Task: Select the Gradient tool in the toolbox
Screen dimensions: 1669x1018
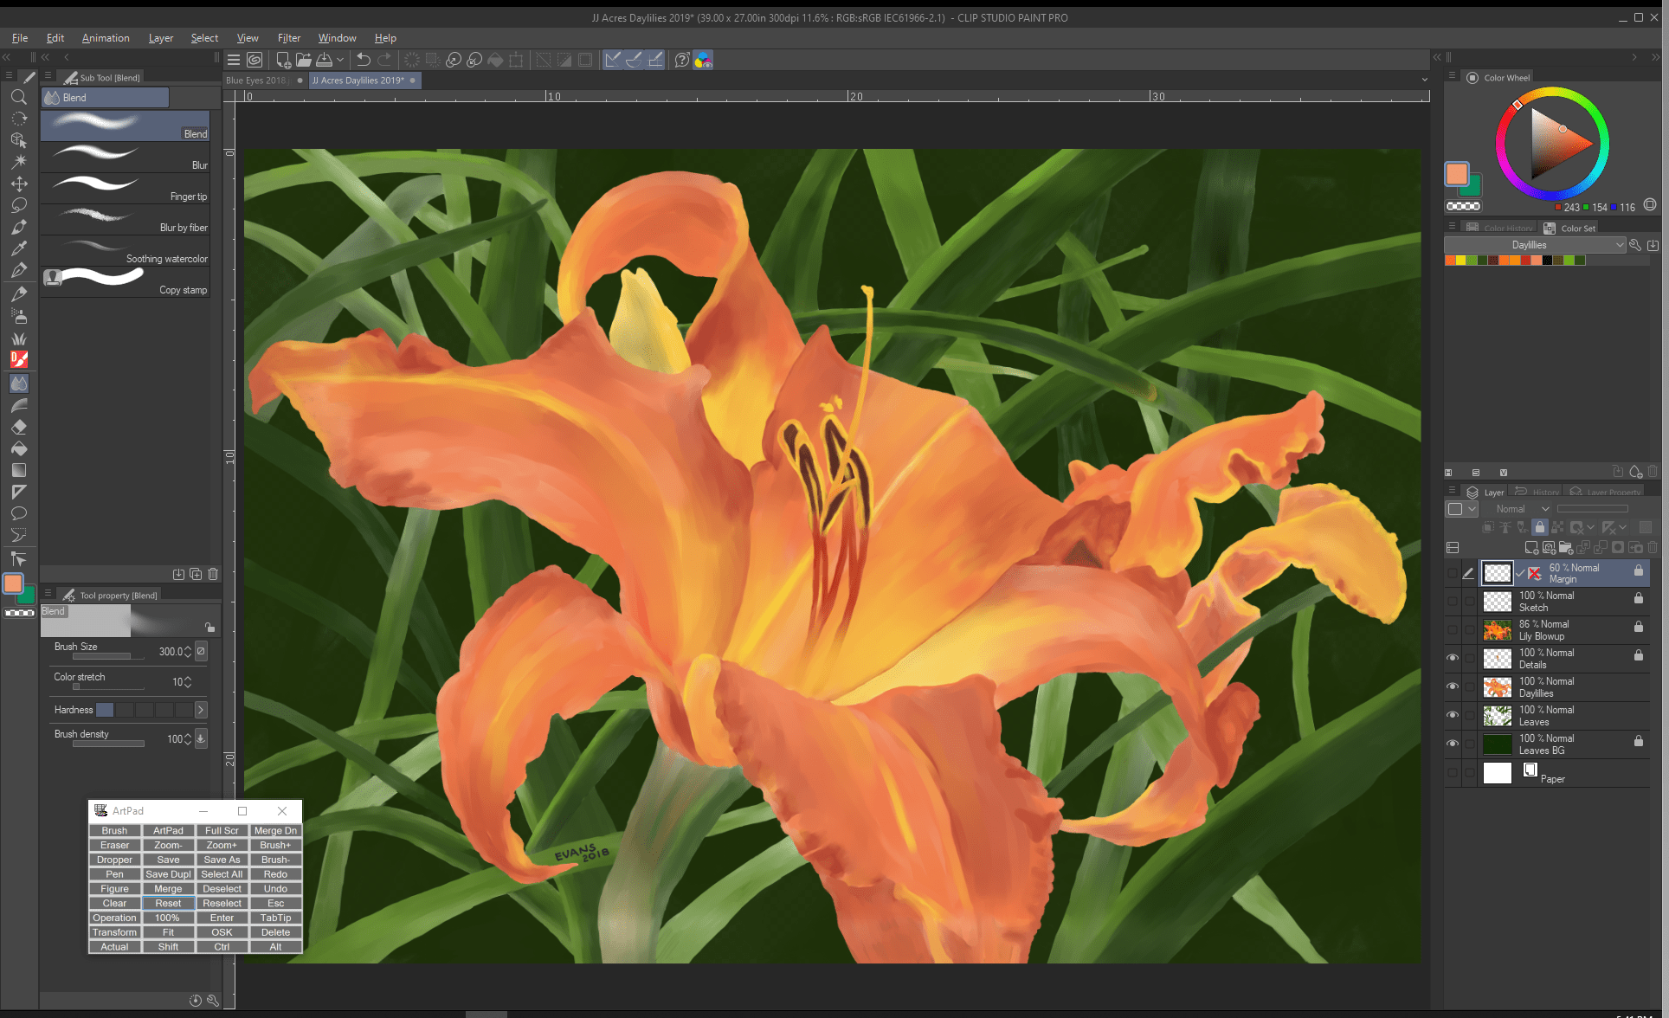Action: click(19, 470)
